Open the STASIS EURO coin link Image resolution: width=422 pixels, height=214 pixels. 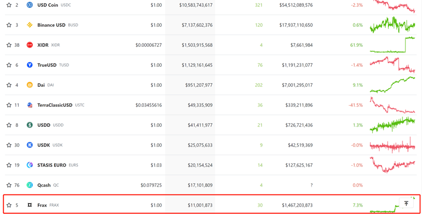coord(52,165)
